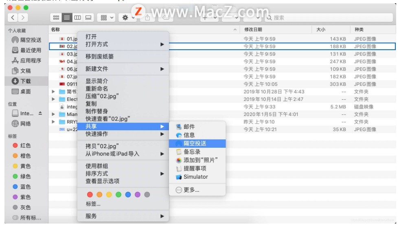Expand the 服务 submenu
This screenshot has width=399, height=228.
[x=123, y=216]
